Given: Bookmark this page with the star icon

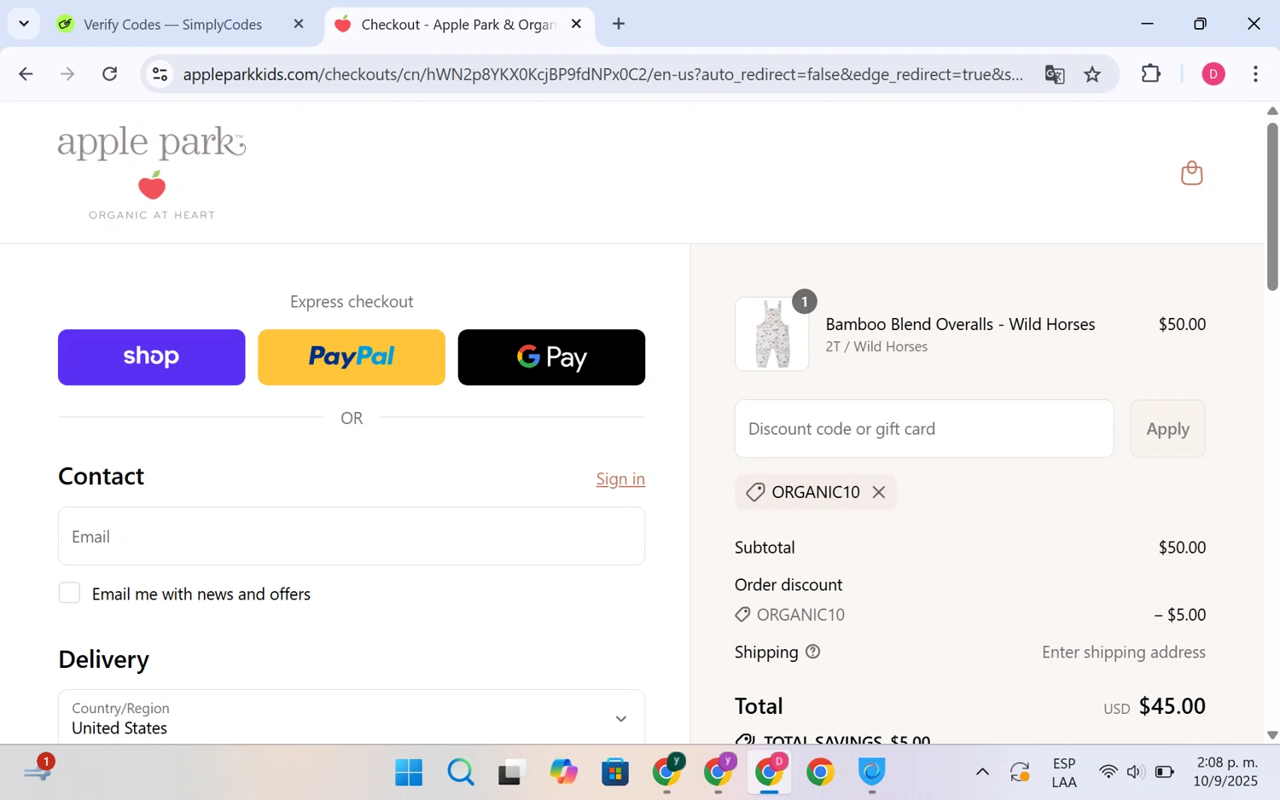Looking at the screenshot, I should [x=1092, y=74].
